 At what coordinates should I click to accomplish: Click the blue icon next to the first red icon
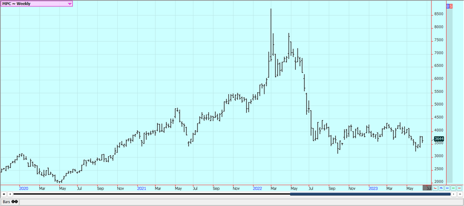441,188
